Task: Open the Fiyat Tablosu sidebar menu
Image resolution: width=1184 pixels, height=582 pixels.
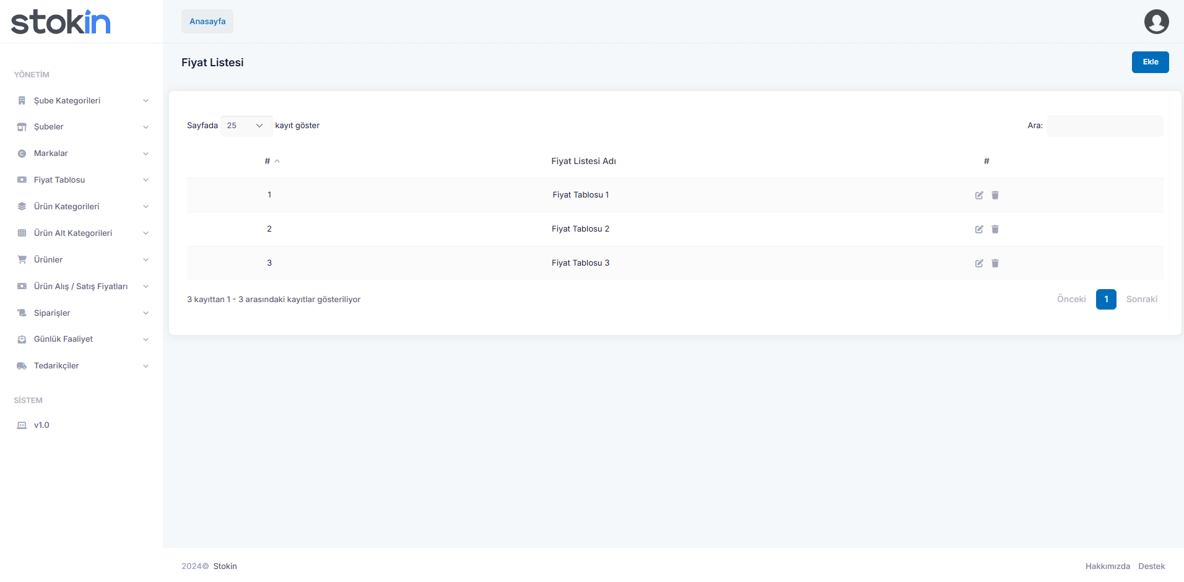Action: pyautogui.click(x=59, y=180)
